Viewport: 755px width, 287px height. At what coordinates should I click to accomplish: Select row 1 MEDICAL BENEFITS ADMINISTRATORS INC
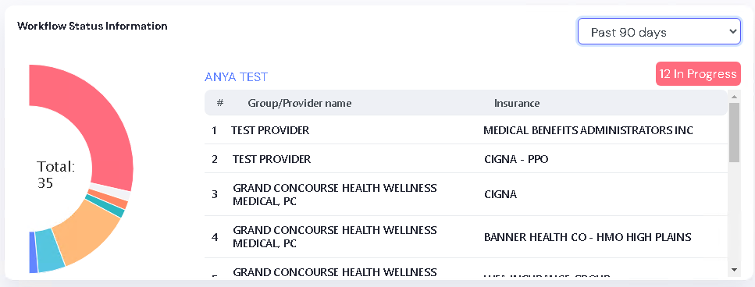[x=466, y=130]
